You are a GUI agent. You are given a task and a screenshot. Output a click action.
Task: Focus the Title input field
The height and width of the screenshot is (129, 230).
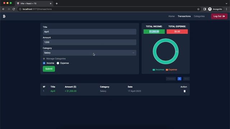click(x=89, y=32)
